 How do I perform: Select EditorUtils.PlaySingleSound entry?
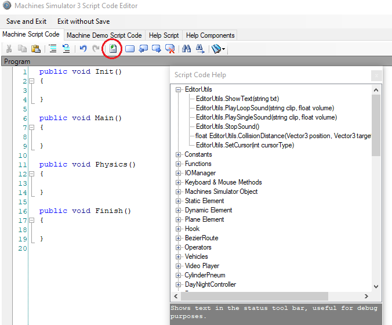coord(267,117)
